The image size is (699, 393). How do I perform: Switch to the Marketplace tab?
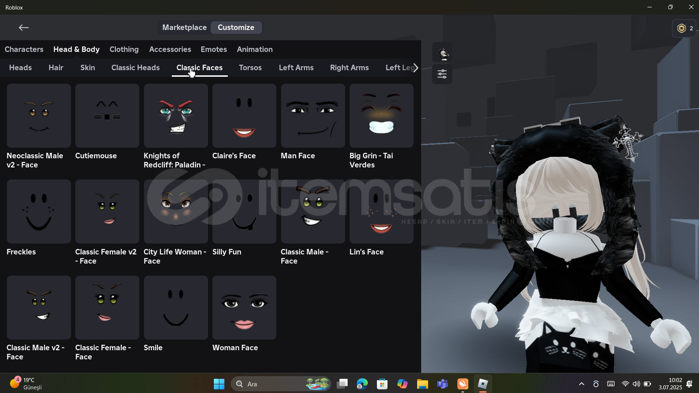click(184, 27)
